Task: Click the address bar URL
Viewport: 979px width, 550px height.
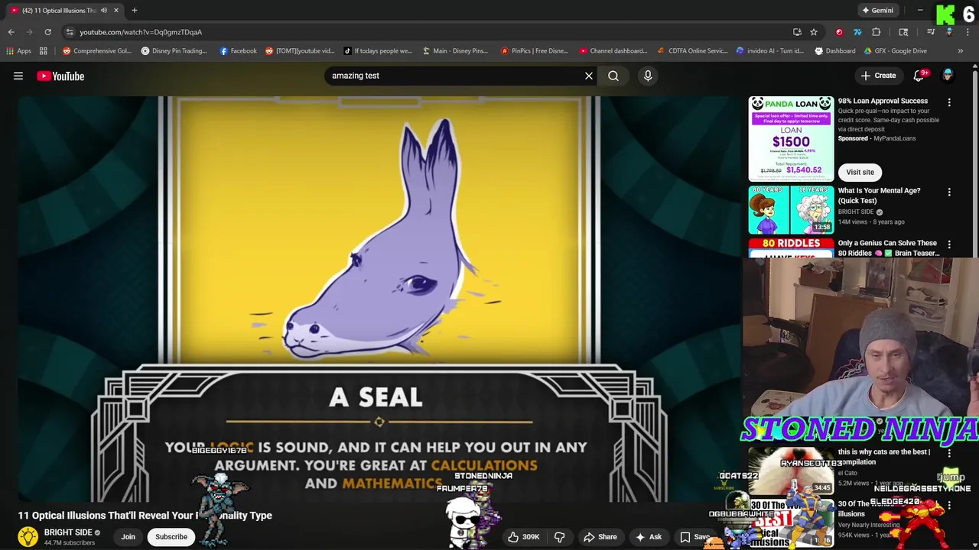Action: point(141,32)
